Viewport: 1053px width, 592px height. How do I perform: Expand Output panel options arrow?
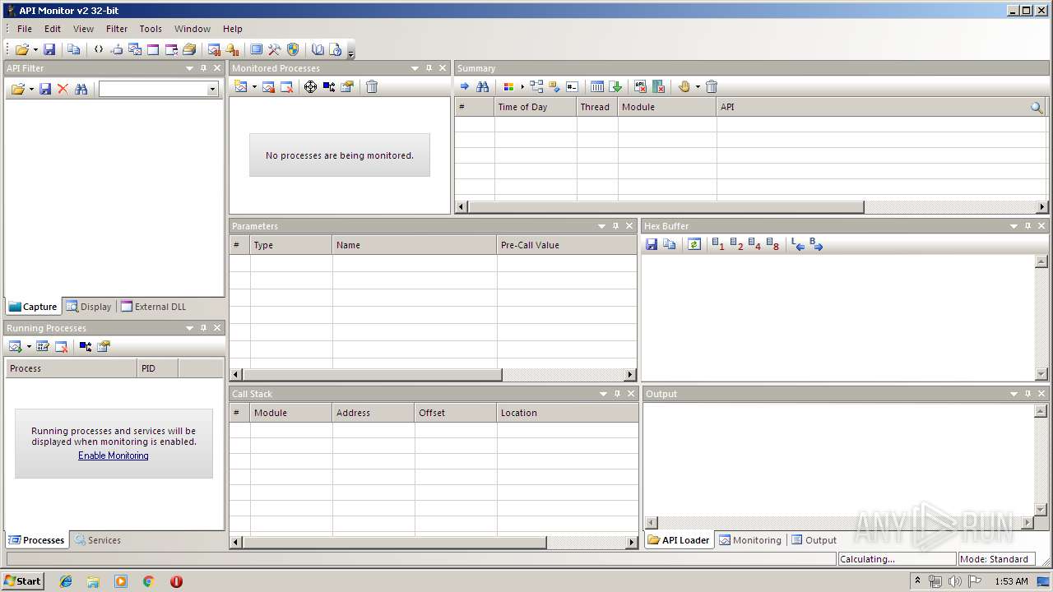pyautogui.click(x=1014, y=394)
